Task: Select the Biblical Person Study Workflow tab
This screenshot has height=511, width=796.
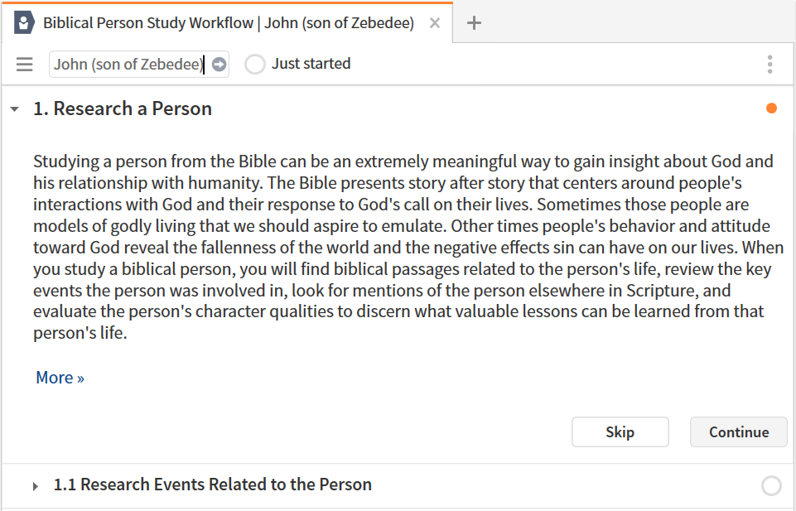Action: click(x=228, y=23)
